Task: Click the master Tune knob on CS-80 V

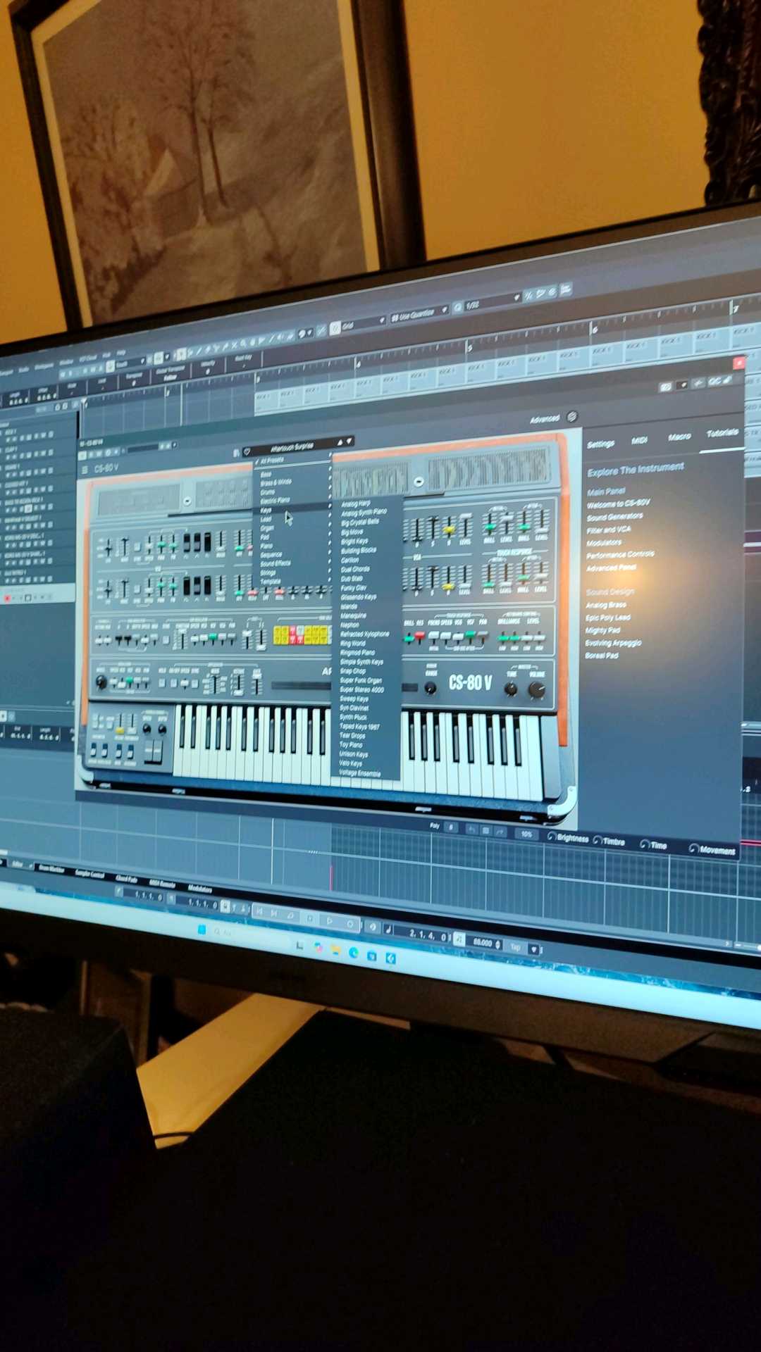Action: coord(511,689)
